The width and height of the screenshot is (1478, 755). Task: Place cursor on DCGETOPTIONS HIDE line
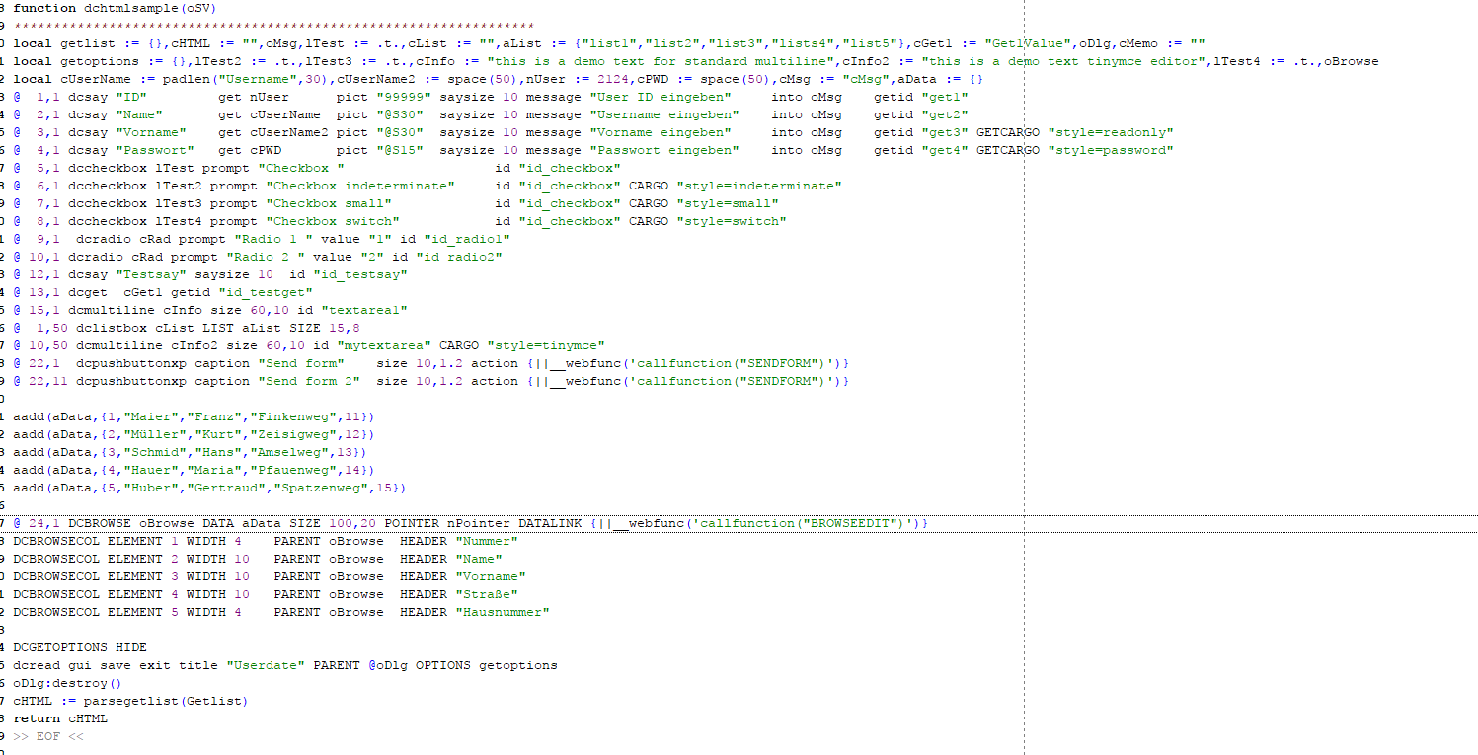(x=80, y=647)
